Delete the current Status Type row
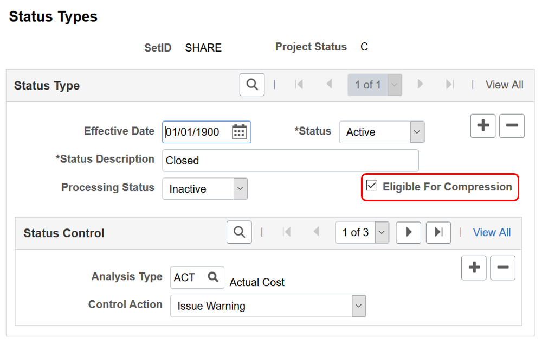The image size is (542, 343). click(x=512, y=126)
